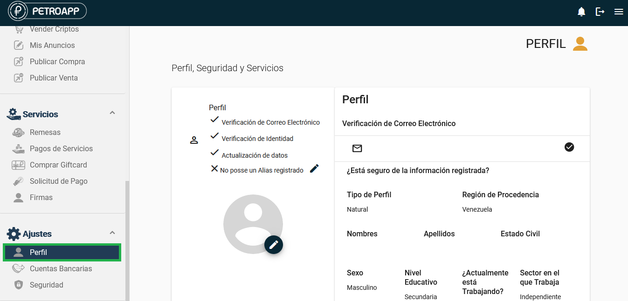Collapse the Ajustes section

(x=112, y=233)
